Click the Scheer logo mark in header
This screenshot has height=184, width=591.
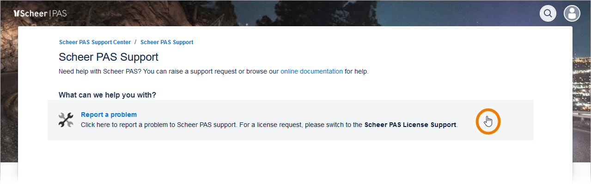[17, 13]
